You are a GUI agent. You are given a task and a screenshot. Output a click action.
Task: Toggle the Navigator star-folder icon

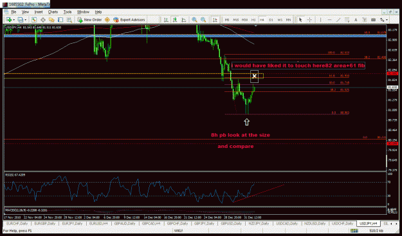(52, 20)
